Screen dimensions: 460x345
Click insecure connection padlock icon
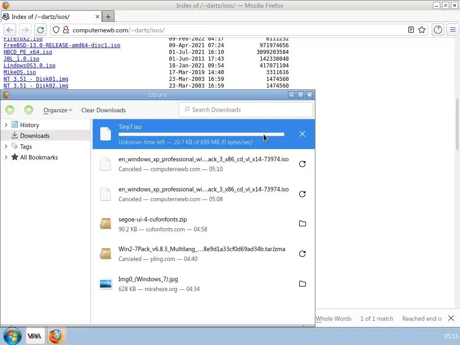point(66,30)
